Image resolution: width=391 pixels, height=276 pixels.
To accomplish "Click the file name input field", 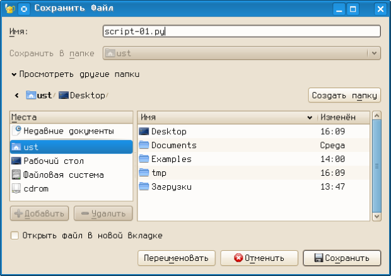I will tap(242, 32).
